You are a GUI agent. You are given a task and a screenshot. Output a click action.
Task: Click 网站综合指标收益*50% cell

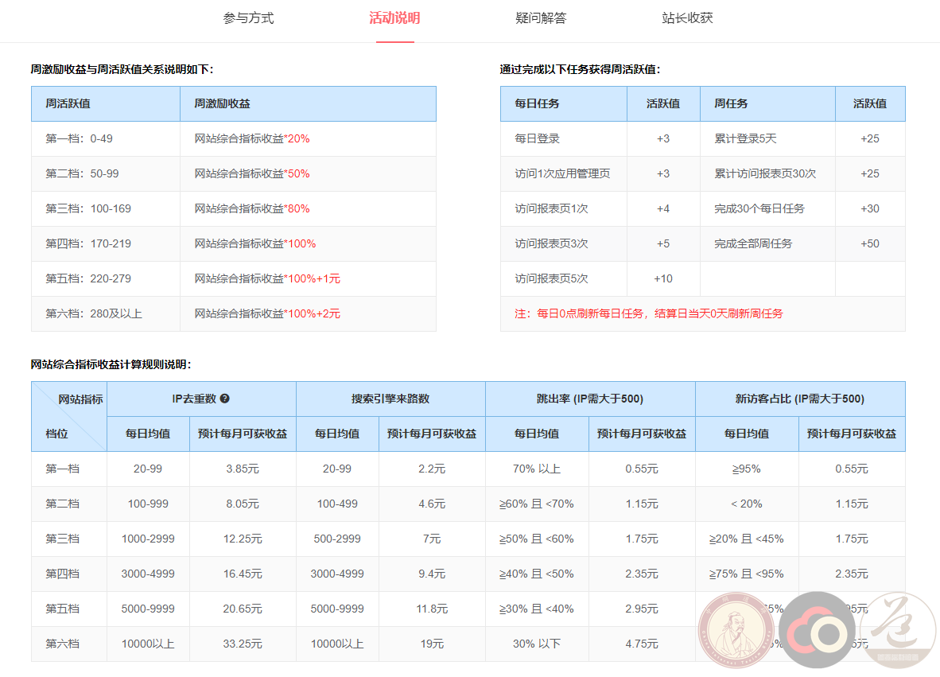(308, 173)
